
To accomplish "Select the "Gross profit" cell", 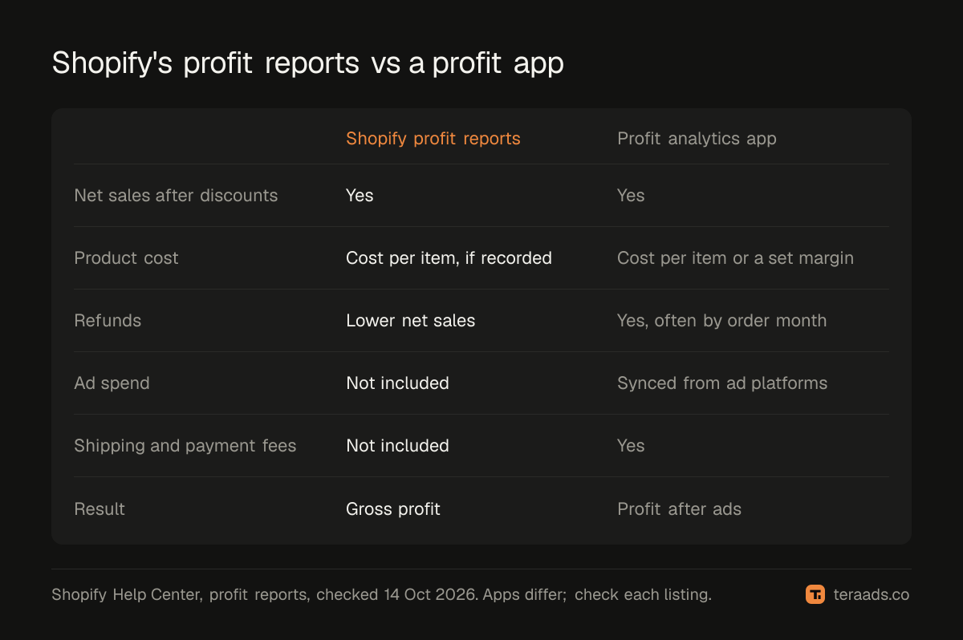I will (393, 508).
